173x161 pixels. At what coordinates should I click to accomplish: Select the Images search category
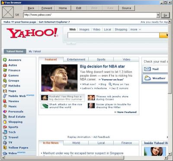click(x=84, y=29)
